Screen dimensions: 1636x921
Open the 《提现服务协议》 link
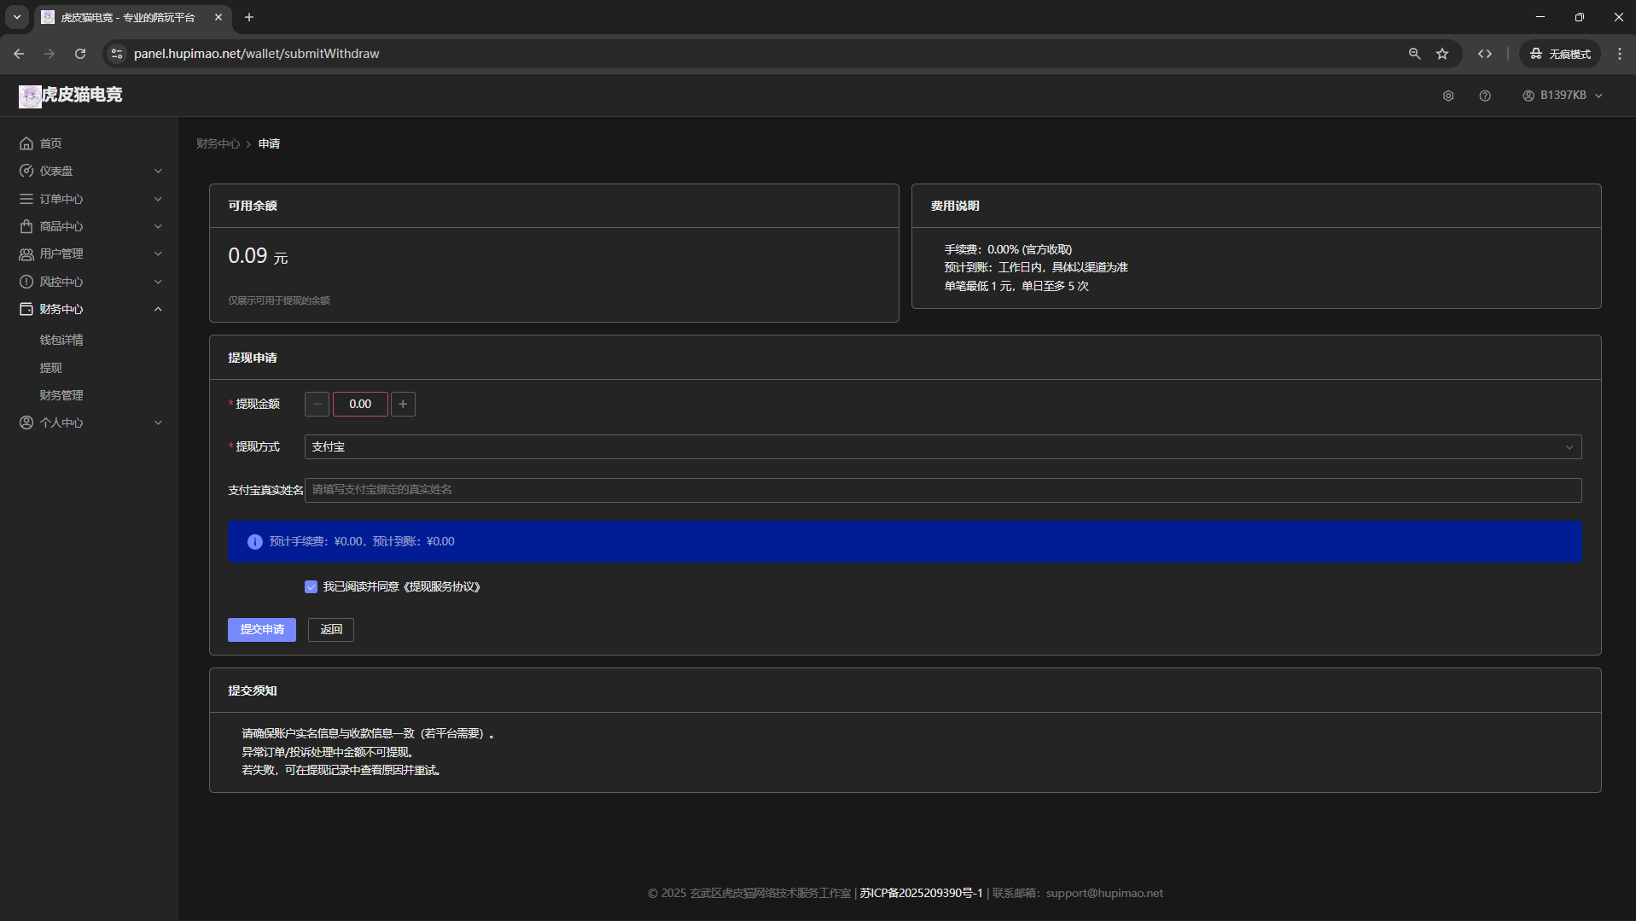[441, 586]
